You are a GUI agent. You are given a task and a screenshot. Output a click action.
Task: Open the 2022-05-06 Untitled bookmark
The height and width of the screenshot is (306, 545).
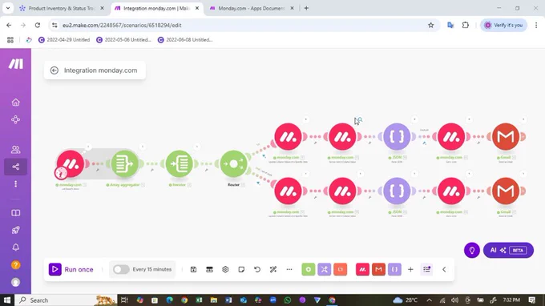click(123, 40)
